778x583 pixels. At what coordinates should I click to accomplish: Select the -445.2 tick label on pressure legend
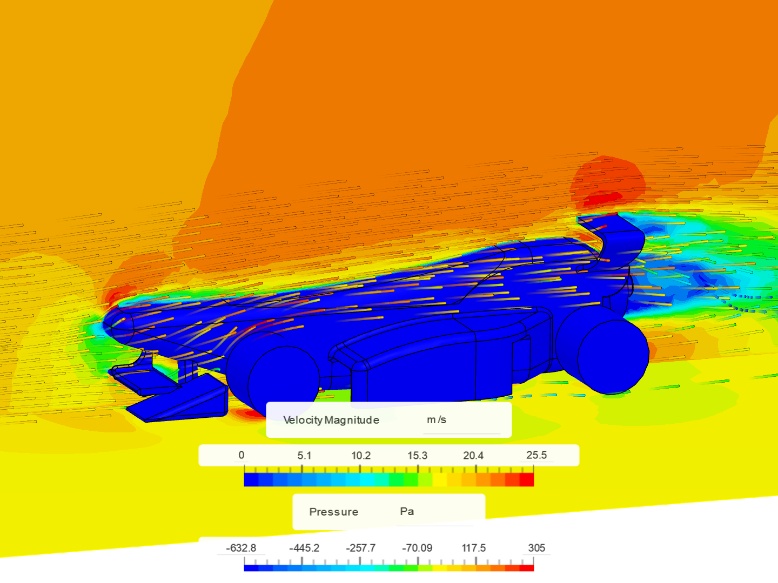pos(304,548)
